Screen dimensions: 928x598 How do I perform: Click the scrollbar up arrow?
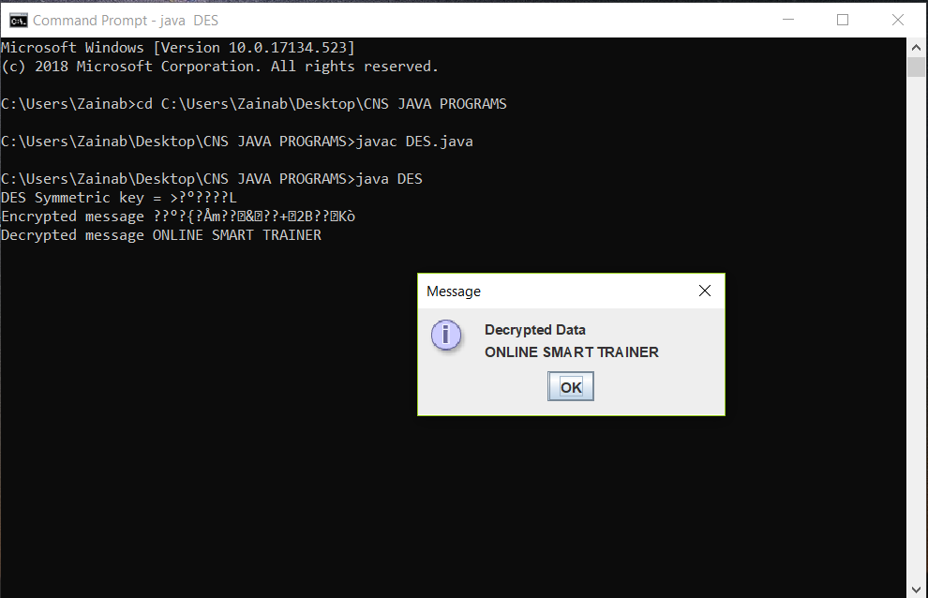point(916,46)
